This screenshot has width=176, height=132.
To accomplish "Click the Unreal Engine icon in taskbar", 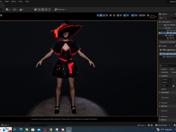I will 69,129.
